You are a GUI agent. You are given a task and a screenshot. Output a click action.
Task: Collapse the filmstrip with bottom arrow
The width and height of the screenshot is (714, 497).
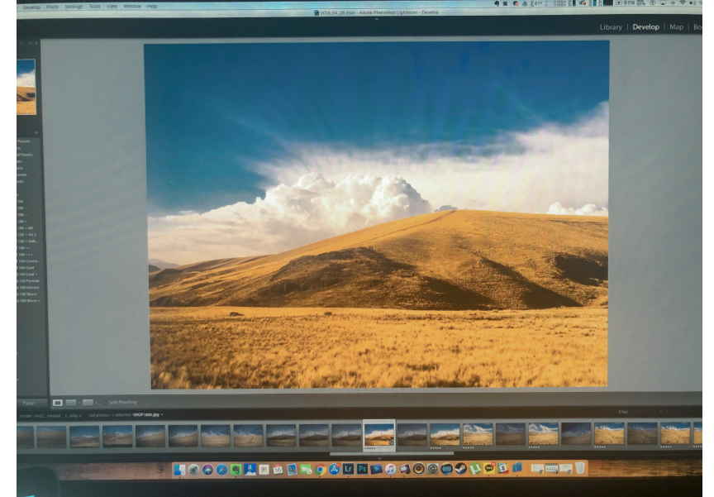(380, 458)
